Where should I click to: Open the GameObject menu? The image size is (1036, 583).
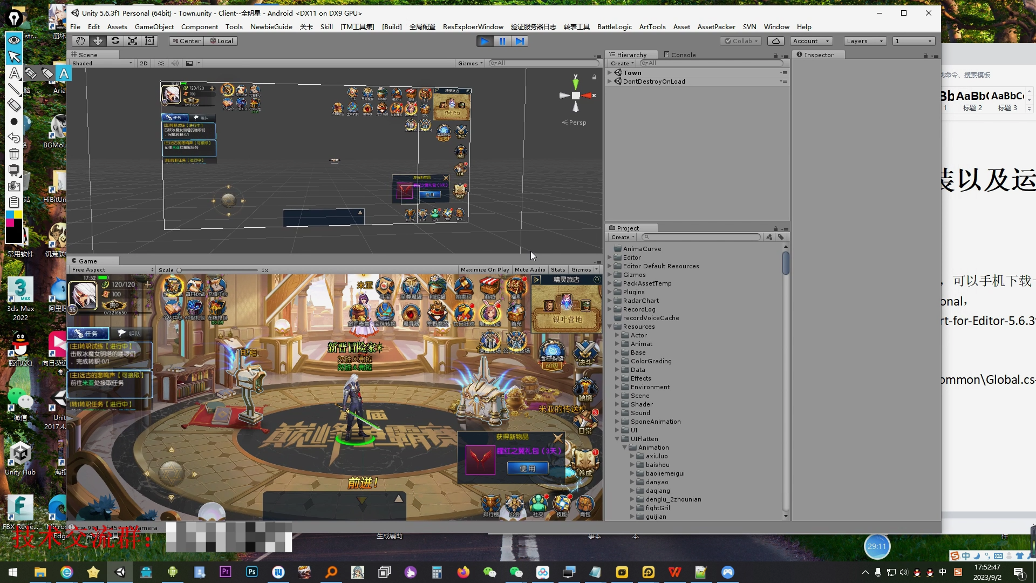pyautogui.click(x=154, y=26)
